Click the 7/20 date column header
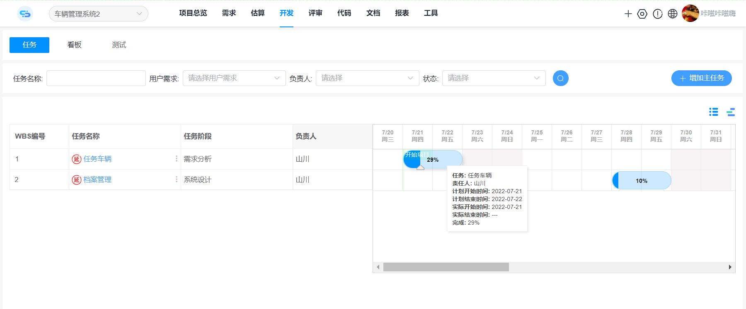 coord(388,136)
